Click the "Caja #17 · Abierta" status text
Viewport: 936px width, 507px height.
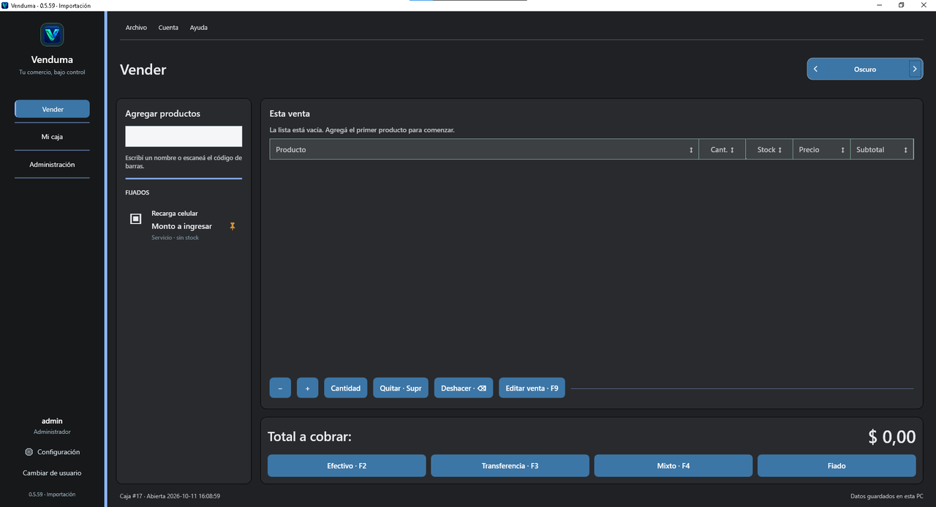(x=170, y=496)
